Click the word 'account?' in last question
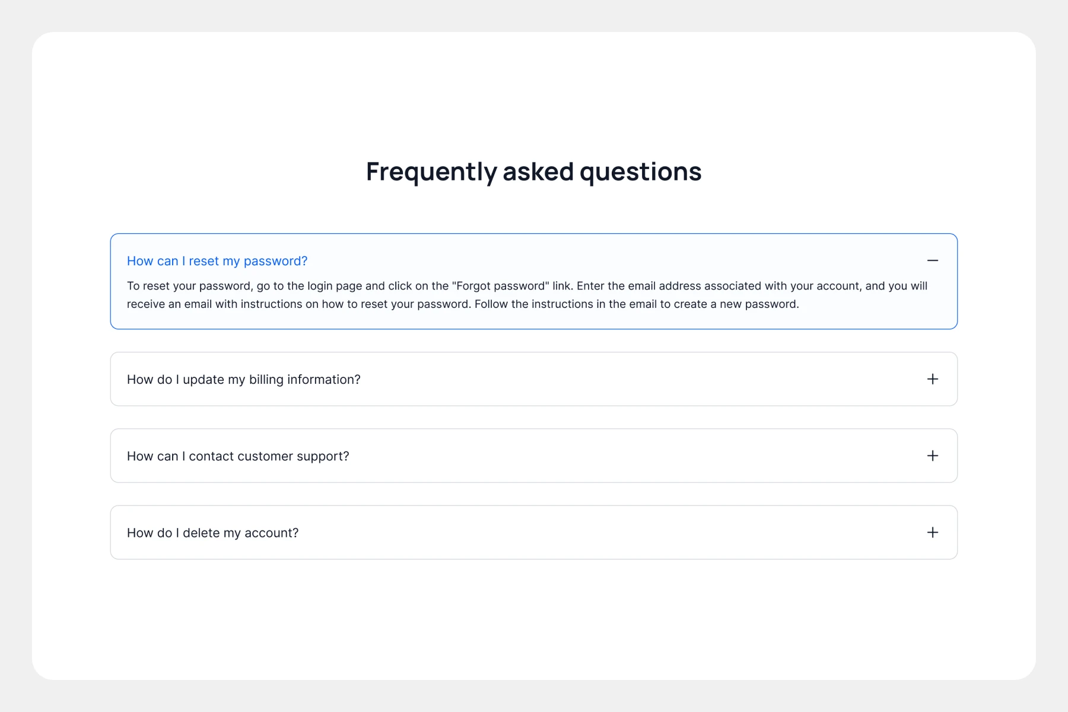The height and width of the screenshot is (712, 1068). tap(271, 533)
